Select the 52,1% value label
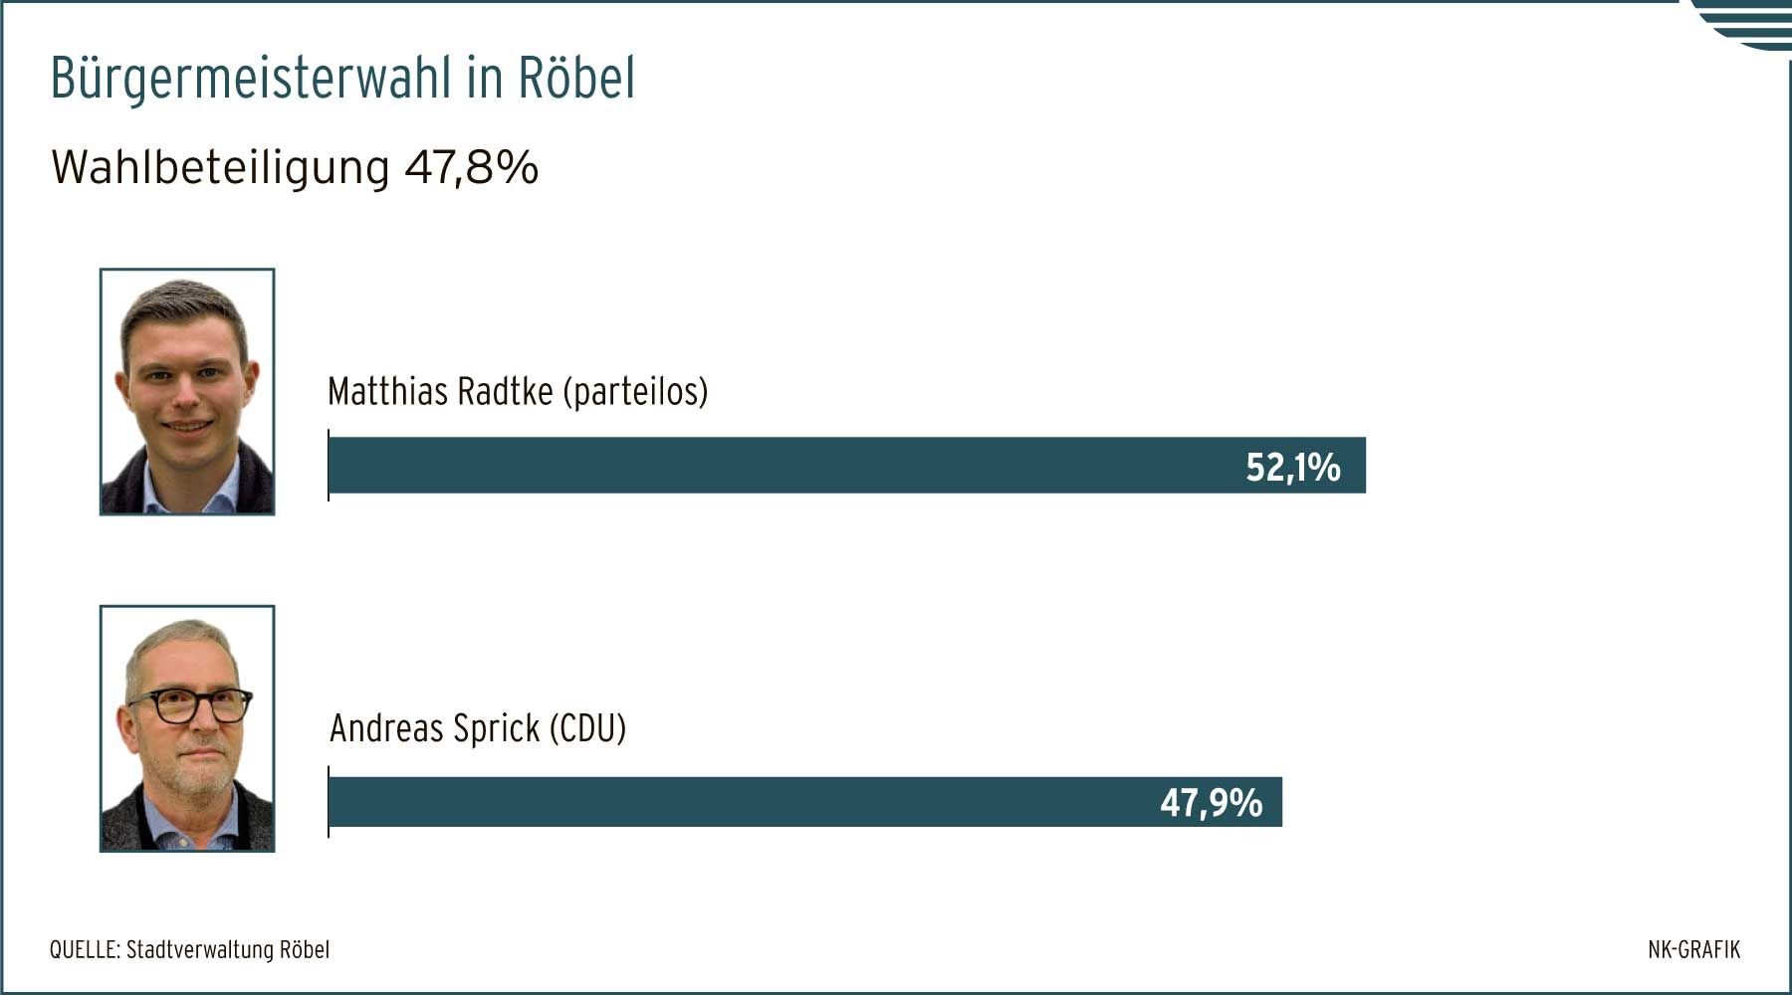This screenshot has height=995, width=1792. (1293, 467)
